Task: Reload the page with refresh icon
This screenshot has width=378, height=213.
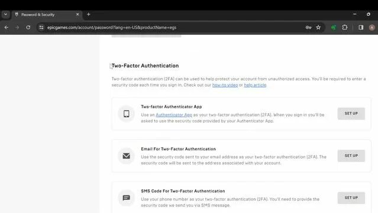Action: coord(28,27)
